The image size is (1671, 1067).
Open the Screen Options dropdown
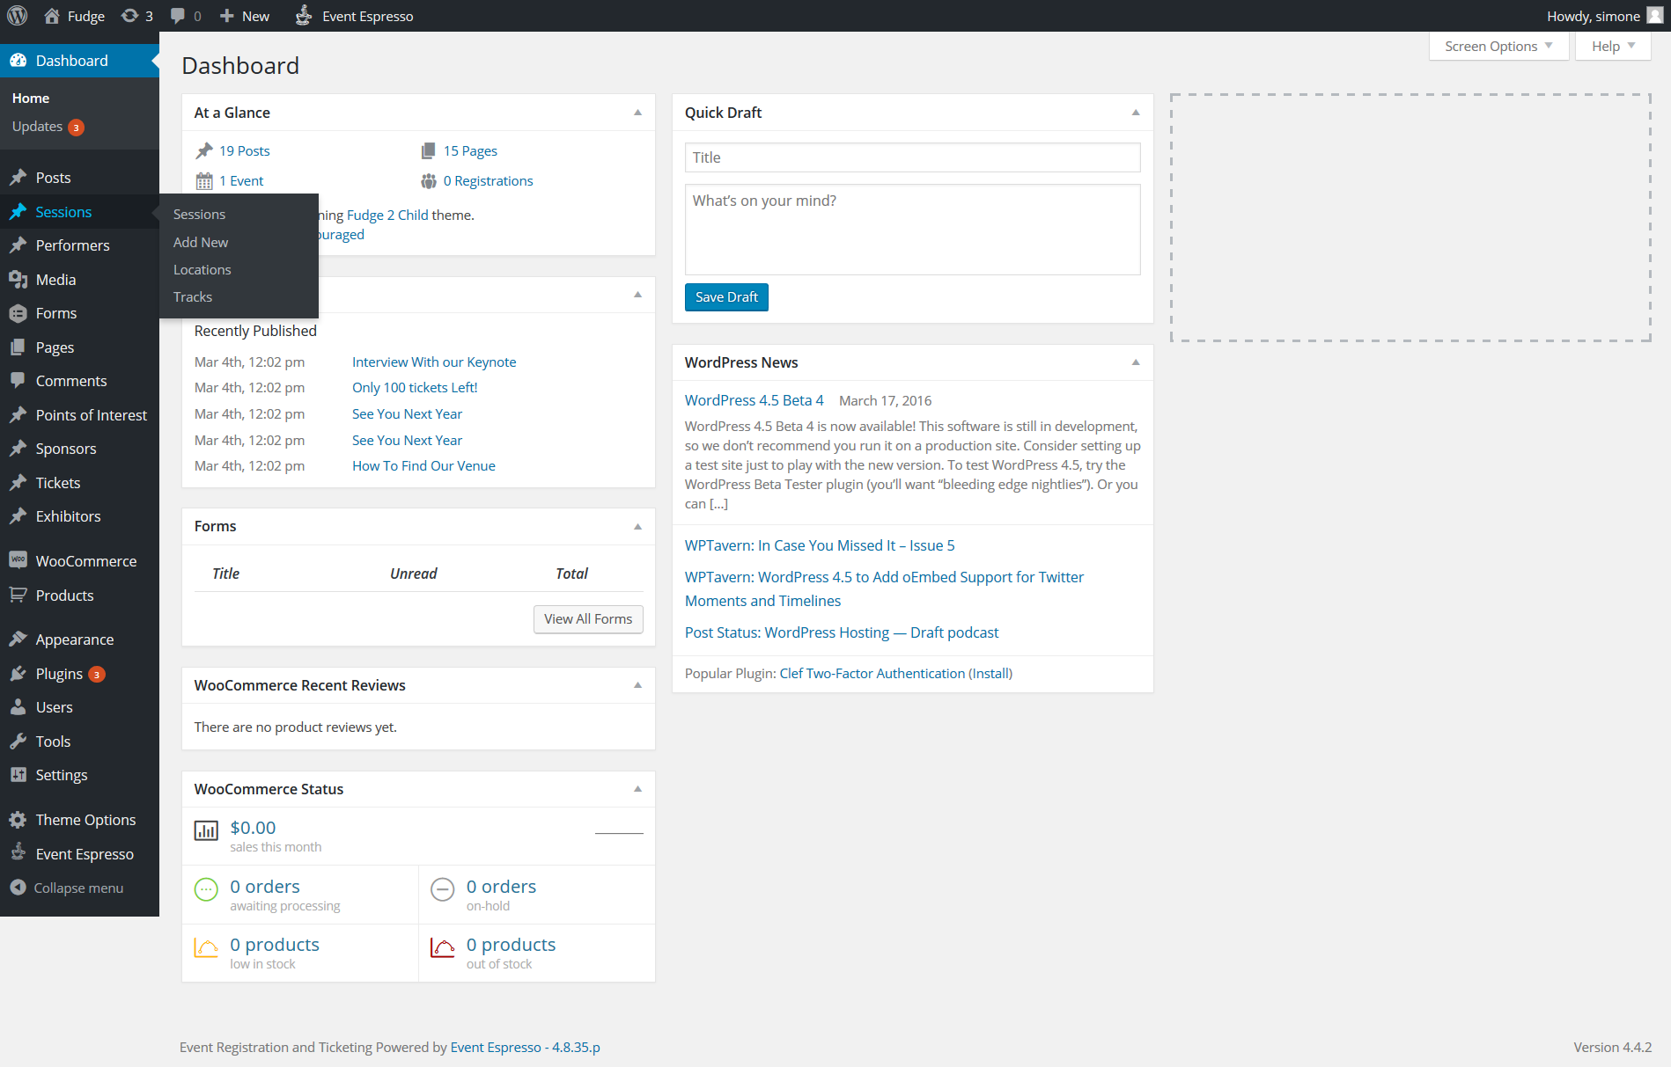1498,46
